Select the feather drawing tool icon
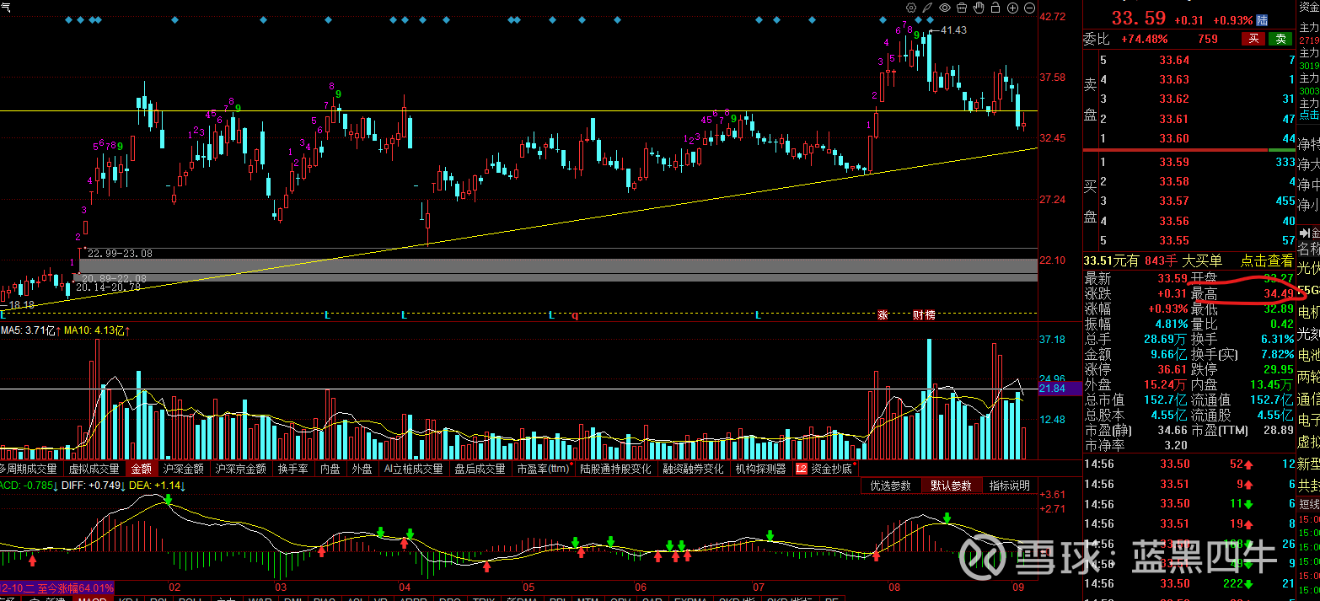 pos(927,8)
